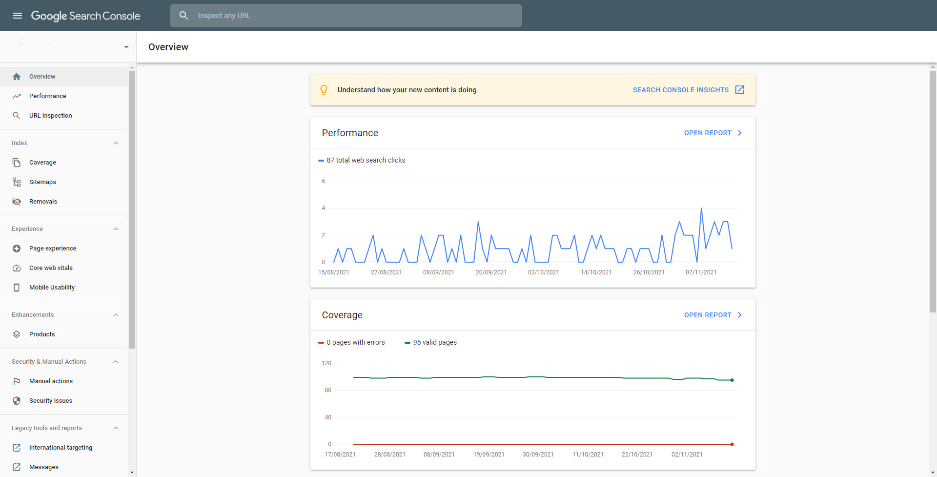Open International targeting legacy tool
Image resolution: width=937 pixels, height=477 pixels.
coord(64,448)
